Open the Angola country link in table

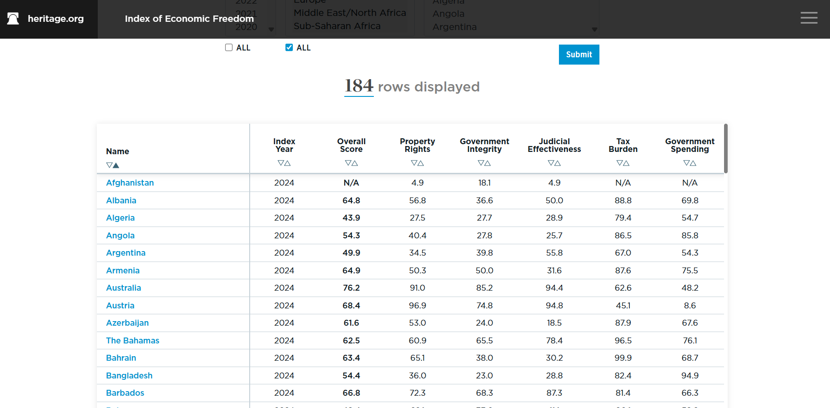(x=120, y=236)
